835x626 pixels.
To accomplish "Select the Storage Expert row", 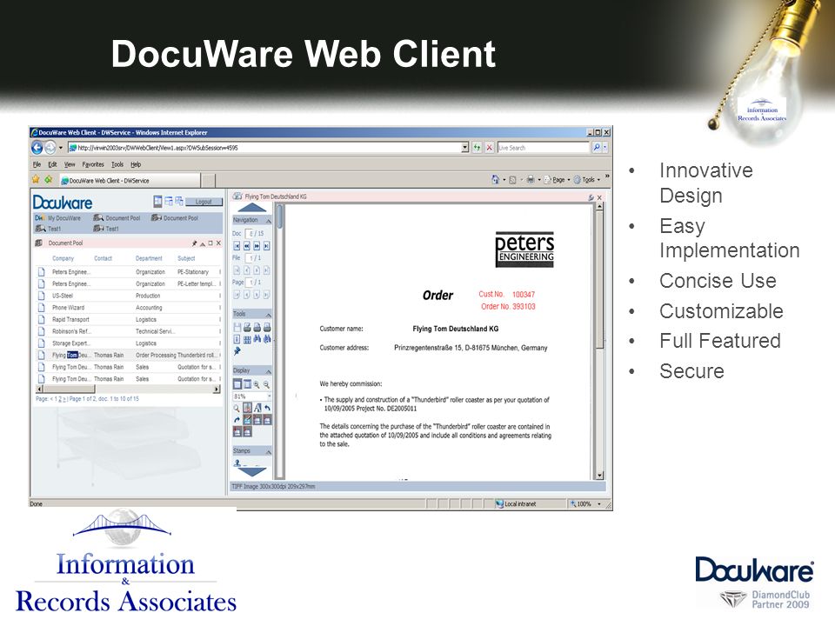I will point(129,343).
